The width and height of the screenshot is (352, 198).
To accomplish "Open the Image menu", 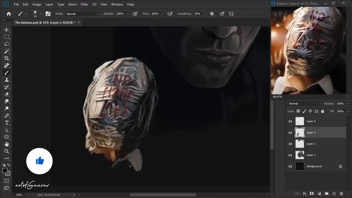I will [37, 4].
